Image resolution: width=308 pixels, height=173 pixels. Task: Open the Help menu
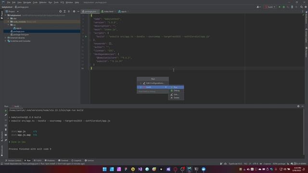77,2
